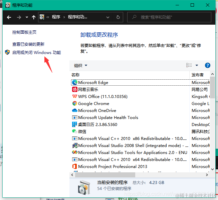Select the 程序和功... breadcrumb

coord(77,17)
